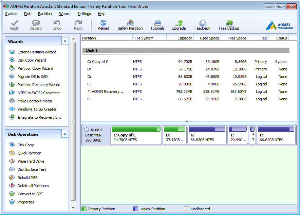Collapse the Disk Operations panel
300x215 pixels.
tap(65, 134)
